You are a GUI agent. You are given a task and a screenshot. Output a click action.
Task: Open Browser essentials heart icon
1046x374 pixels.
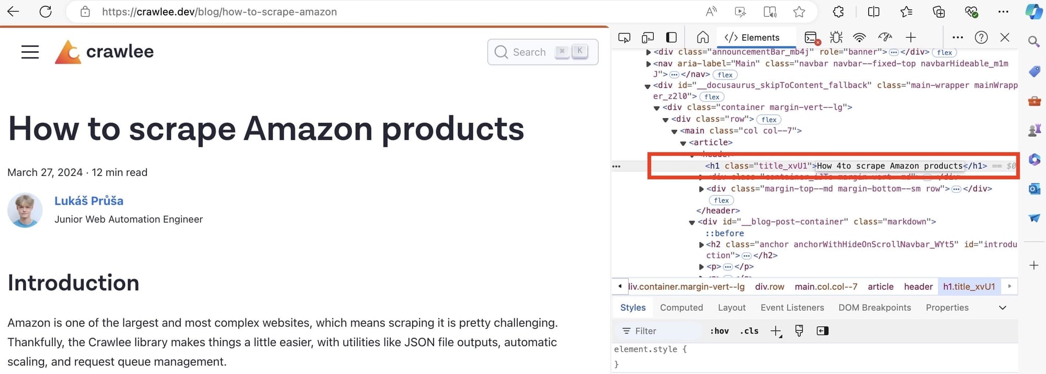click(x=971, y=11)
